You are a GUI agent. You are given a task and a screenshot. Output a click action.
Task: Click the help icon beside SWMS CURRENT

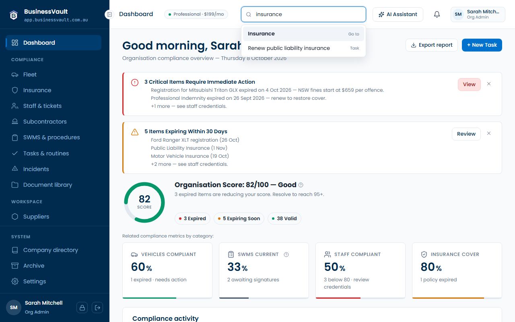286,254
